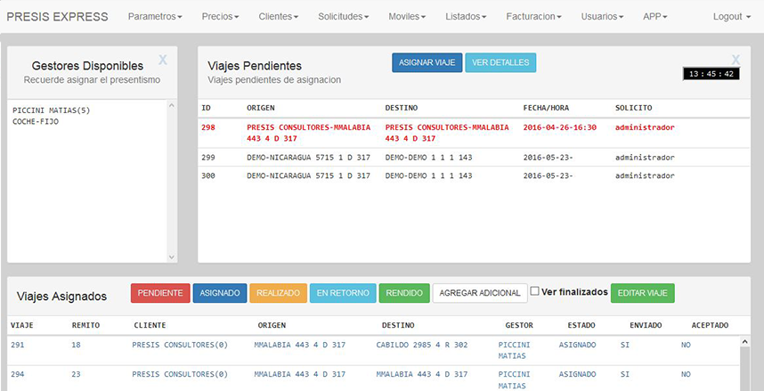The width and height of the screenshot is (764, 391).
Task: Click the green Rendido button
Action: pos(404,293)
